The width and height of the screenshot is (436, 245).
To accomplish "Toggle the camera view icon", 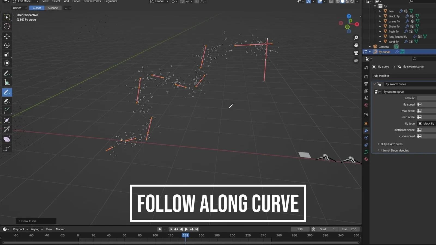I will coord(356,53).
